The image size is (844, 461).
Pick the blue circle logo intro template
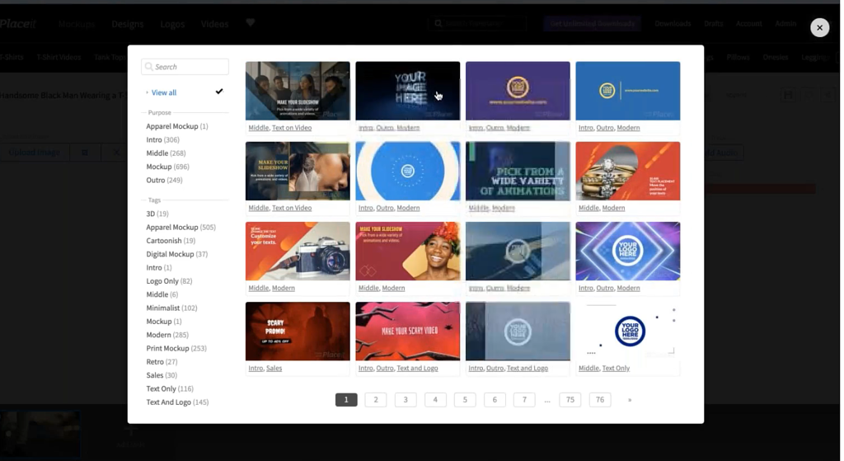point(407,171)
